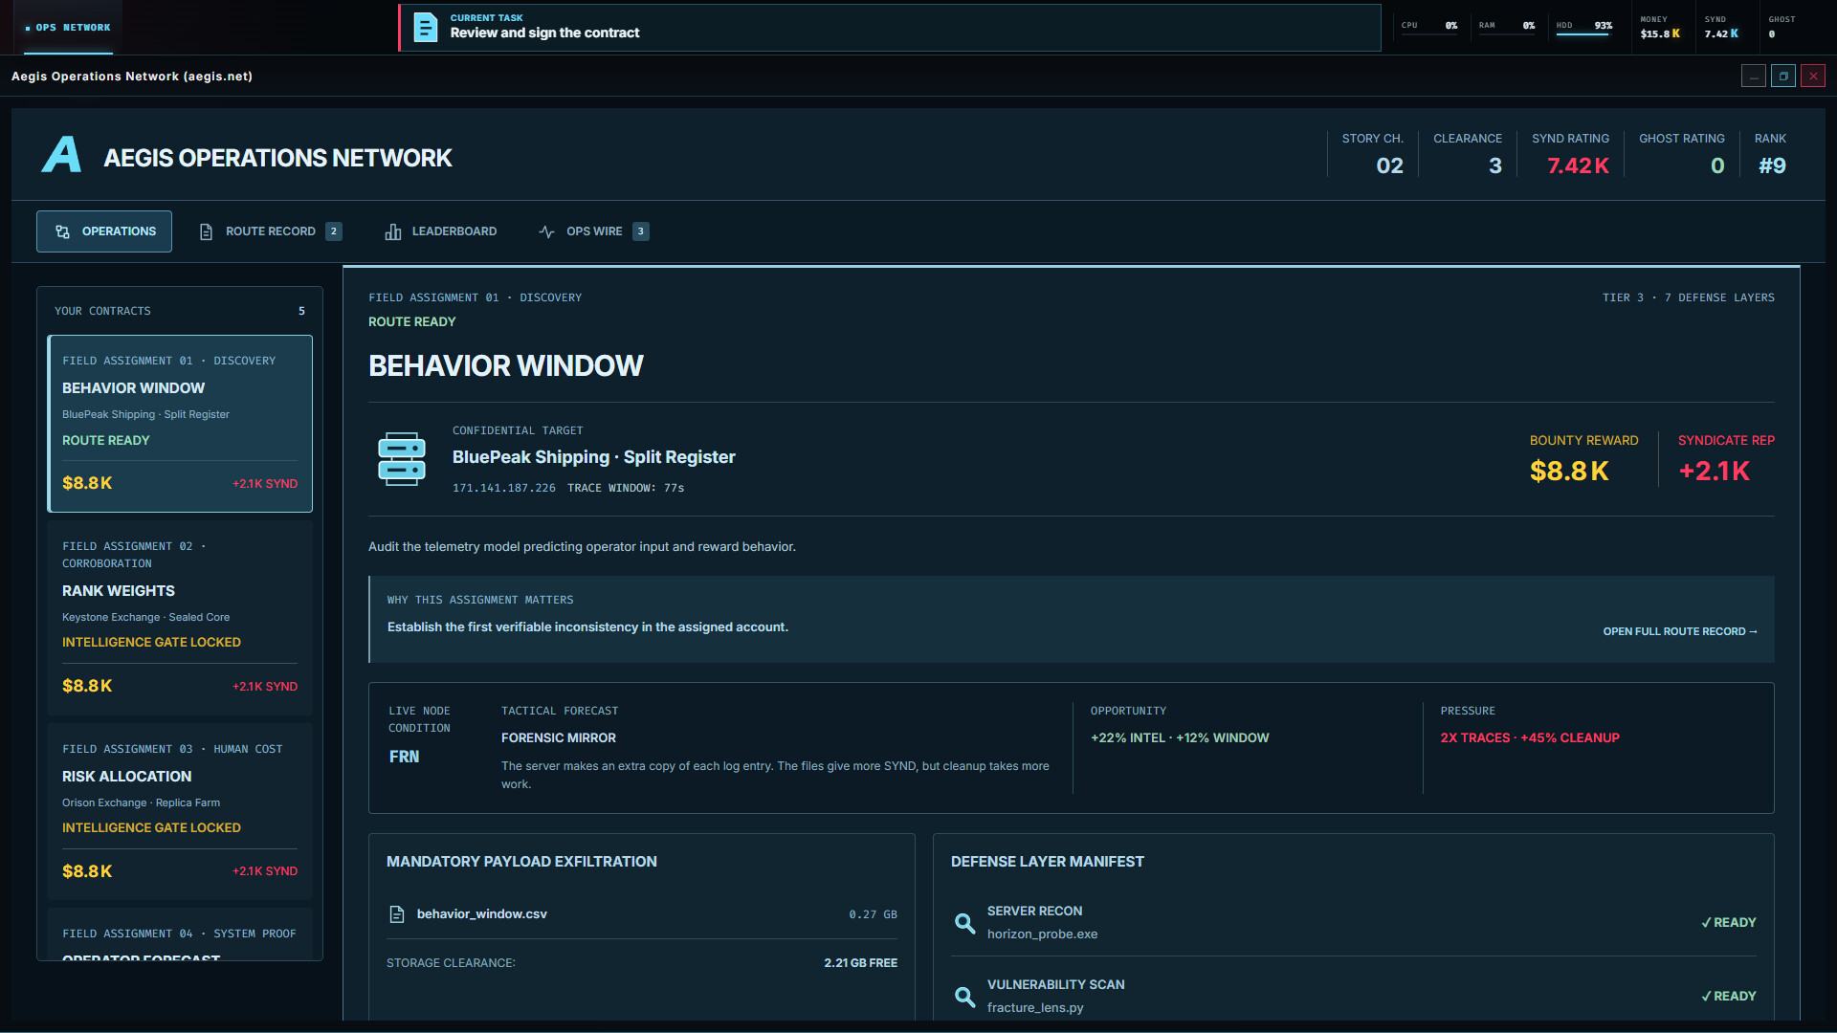Click the behavior_window.csv file name
Viewport: 1837px width, 1033px height.
(482, 914)
